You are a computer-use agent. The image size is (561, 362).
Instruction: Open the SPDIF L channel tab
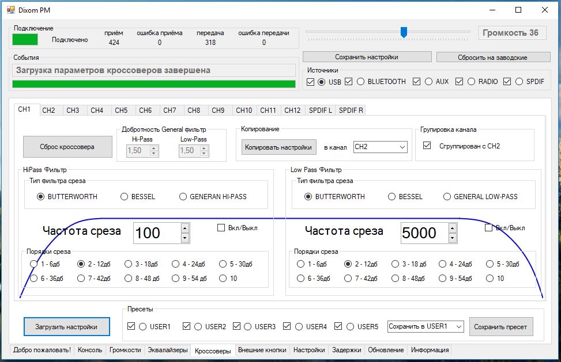click(321, 110)
